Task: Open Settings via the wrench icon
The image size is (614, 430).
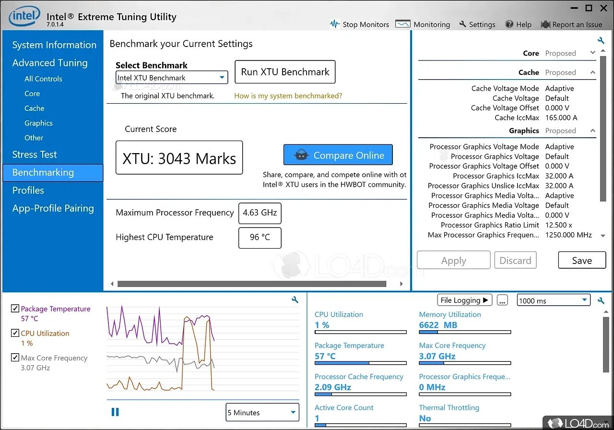Action: (x=463, y=24)
